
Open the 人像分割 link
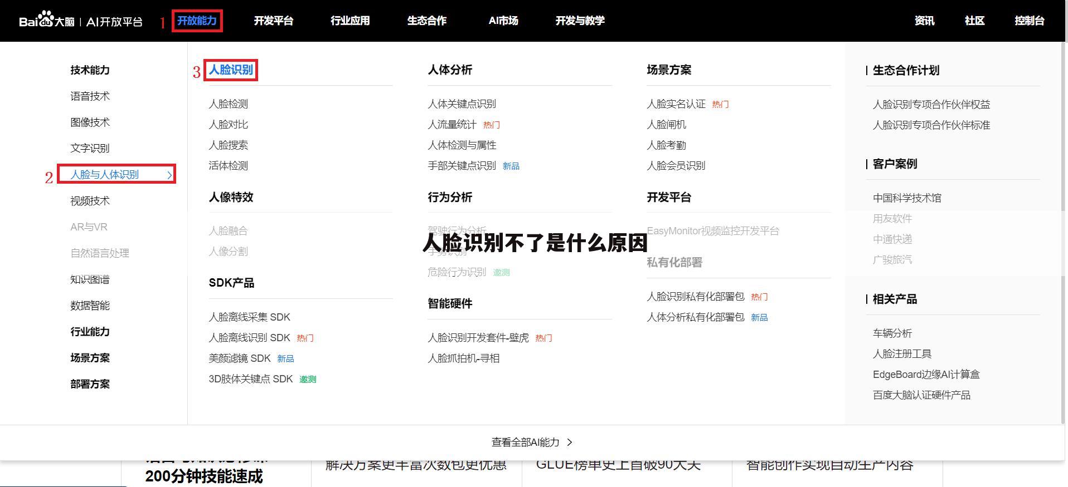(228, 252)
